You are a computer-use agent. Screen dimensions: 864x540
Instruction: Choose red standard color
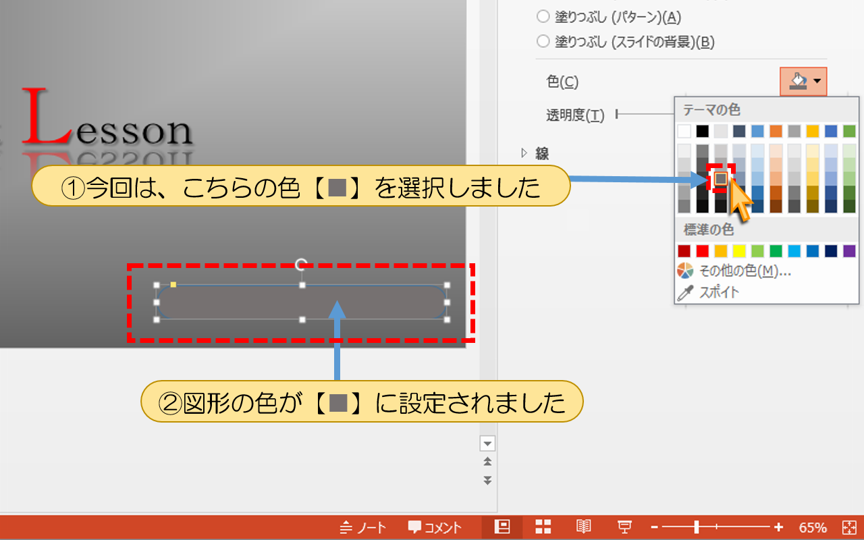click(703, 251)
